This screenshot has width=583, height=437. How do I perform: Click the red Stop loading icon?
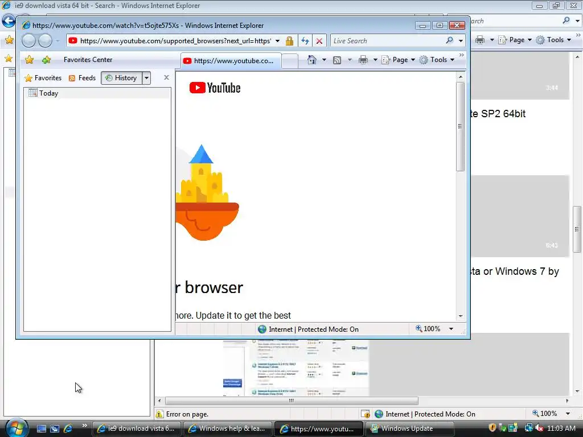pyautogui.click(x=319, y=41)
